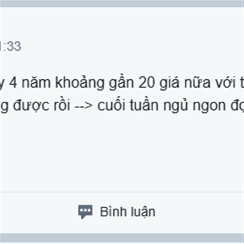244x244 pixels.
Task: Click the grey-blue bar below the post
Action: point(122,238)
